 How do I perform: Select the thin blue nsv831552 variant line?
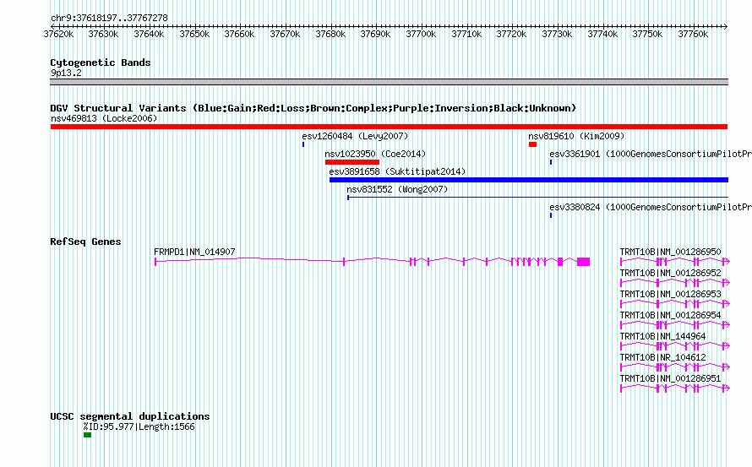coord(537,197)
